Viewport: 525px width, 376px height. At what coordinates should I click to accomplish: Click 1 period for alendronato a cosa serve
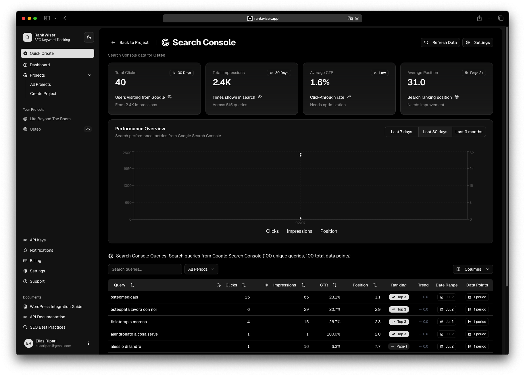click(477, 334)
